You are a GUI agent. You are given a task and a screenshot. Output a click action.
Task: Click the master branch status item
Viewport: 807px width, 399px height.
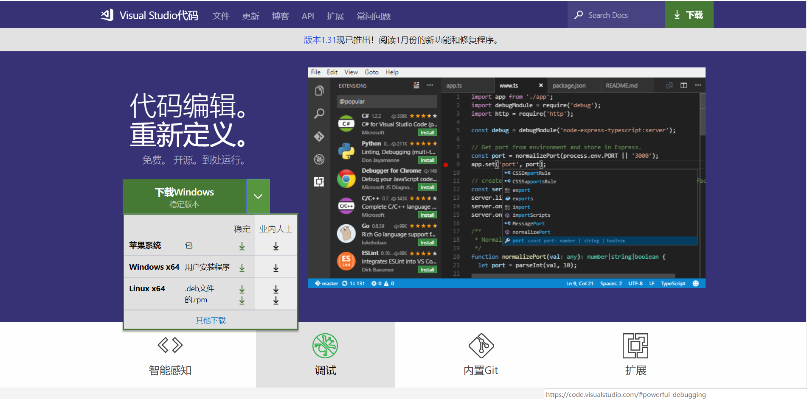(x=327, y=283)
